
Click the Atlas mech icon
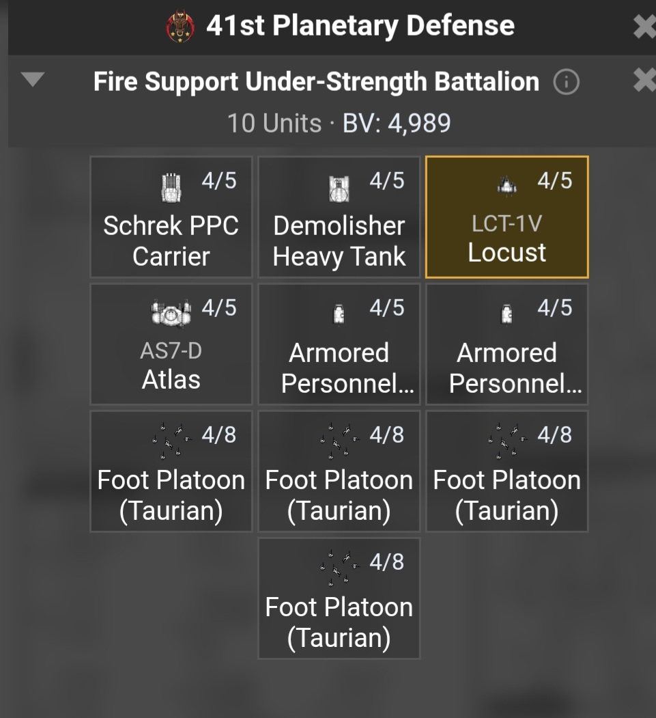tap(171, 313)
